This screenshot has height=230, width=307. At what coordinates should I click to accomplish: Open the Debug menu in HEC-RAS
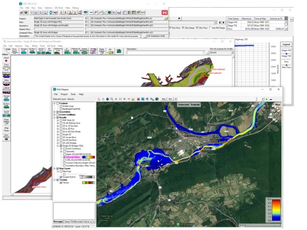pos(75,8)
